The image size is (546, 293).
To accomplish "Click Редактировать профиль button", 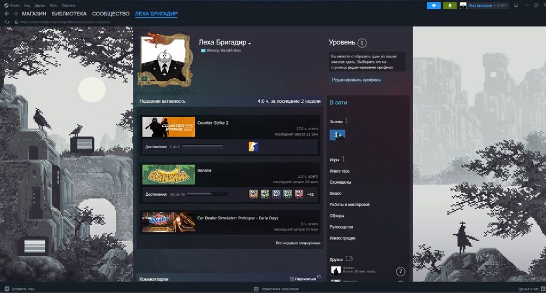I will coord(356,80).
